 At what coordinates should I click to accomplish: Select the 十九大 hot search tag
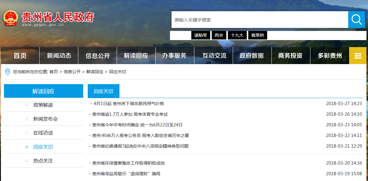tap(237, 35)
